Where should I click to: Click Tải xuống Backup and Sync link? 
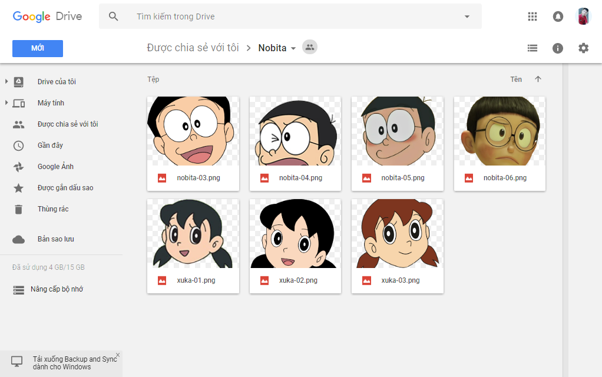coord(75,363)
